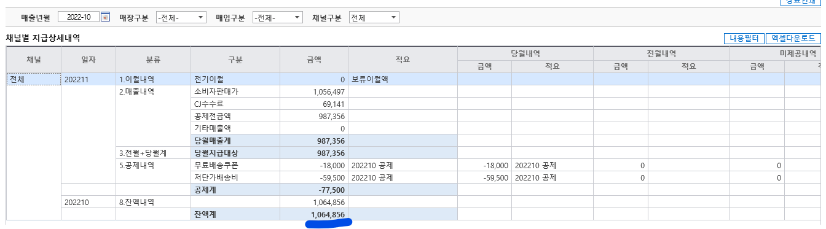Select the 당월매출계 cell
This screenshot has height=229, width=826.
[235, 141]
